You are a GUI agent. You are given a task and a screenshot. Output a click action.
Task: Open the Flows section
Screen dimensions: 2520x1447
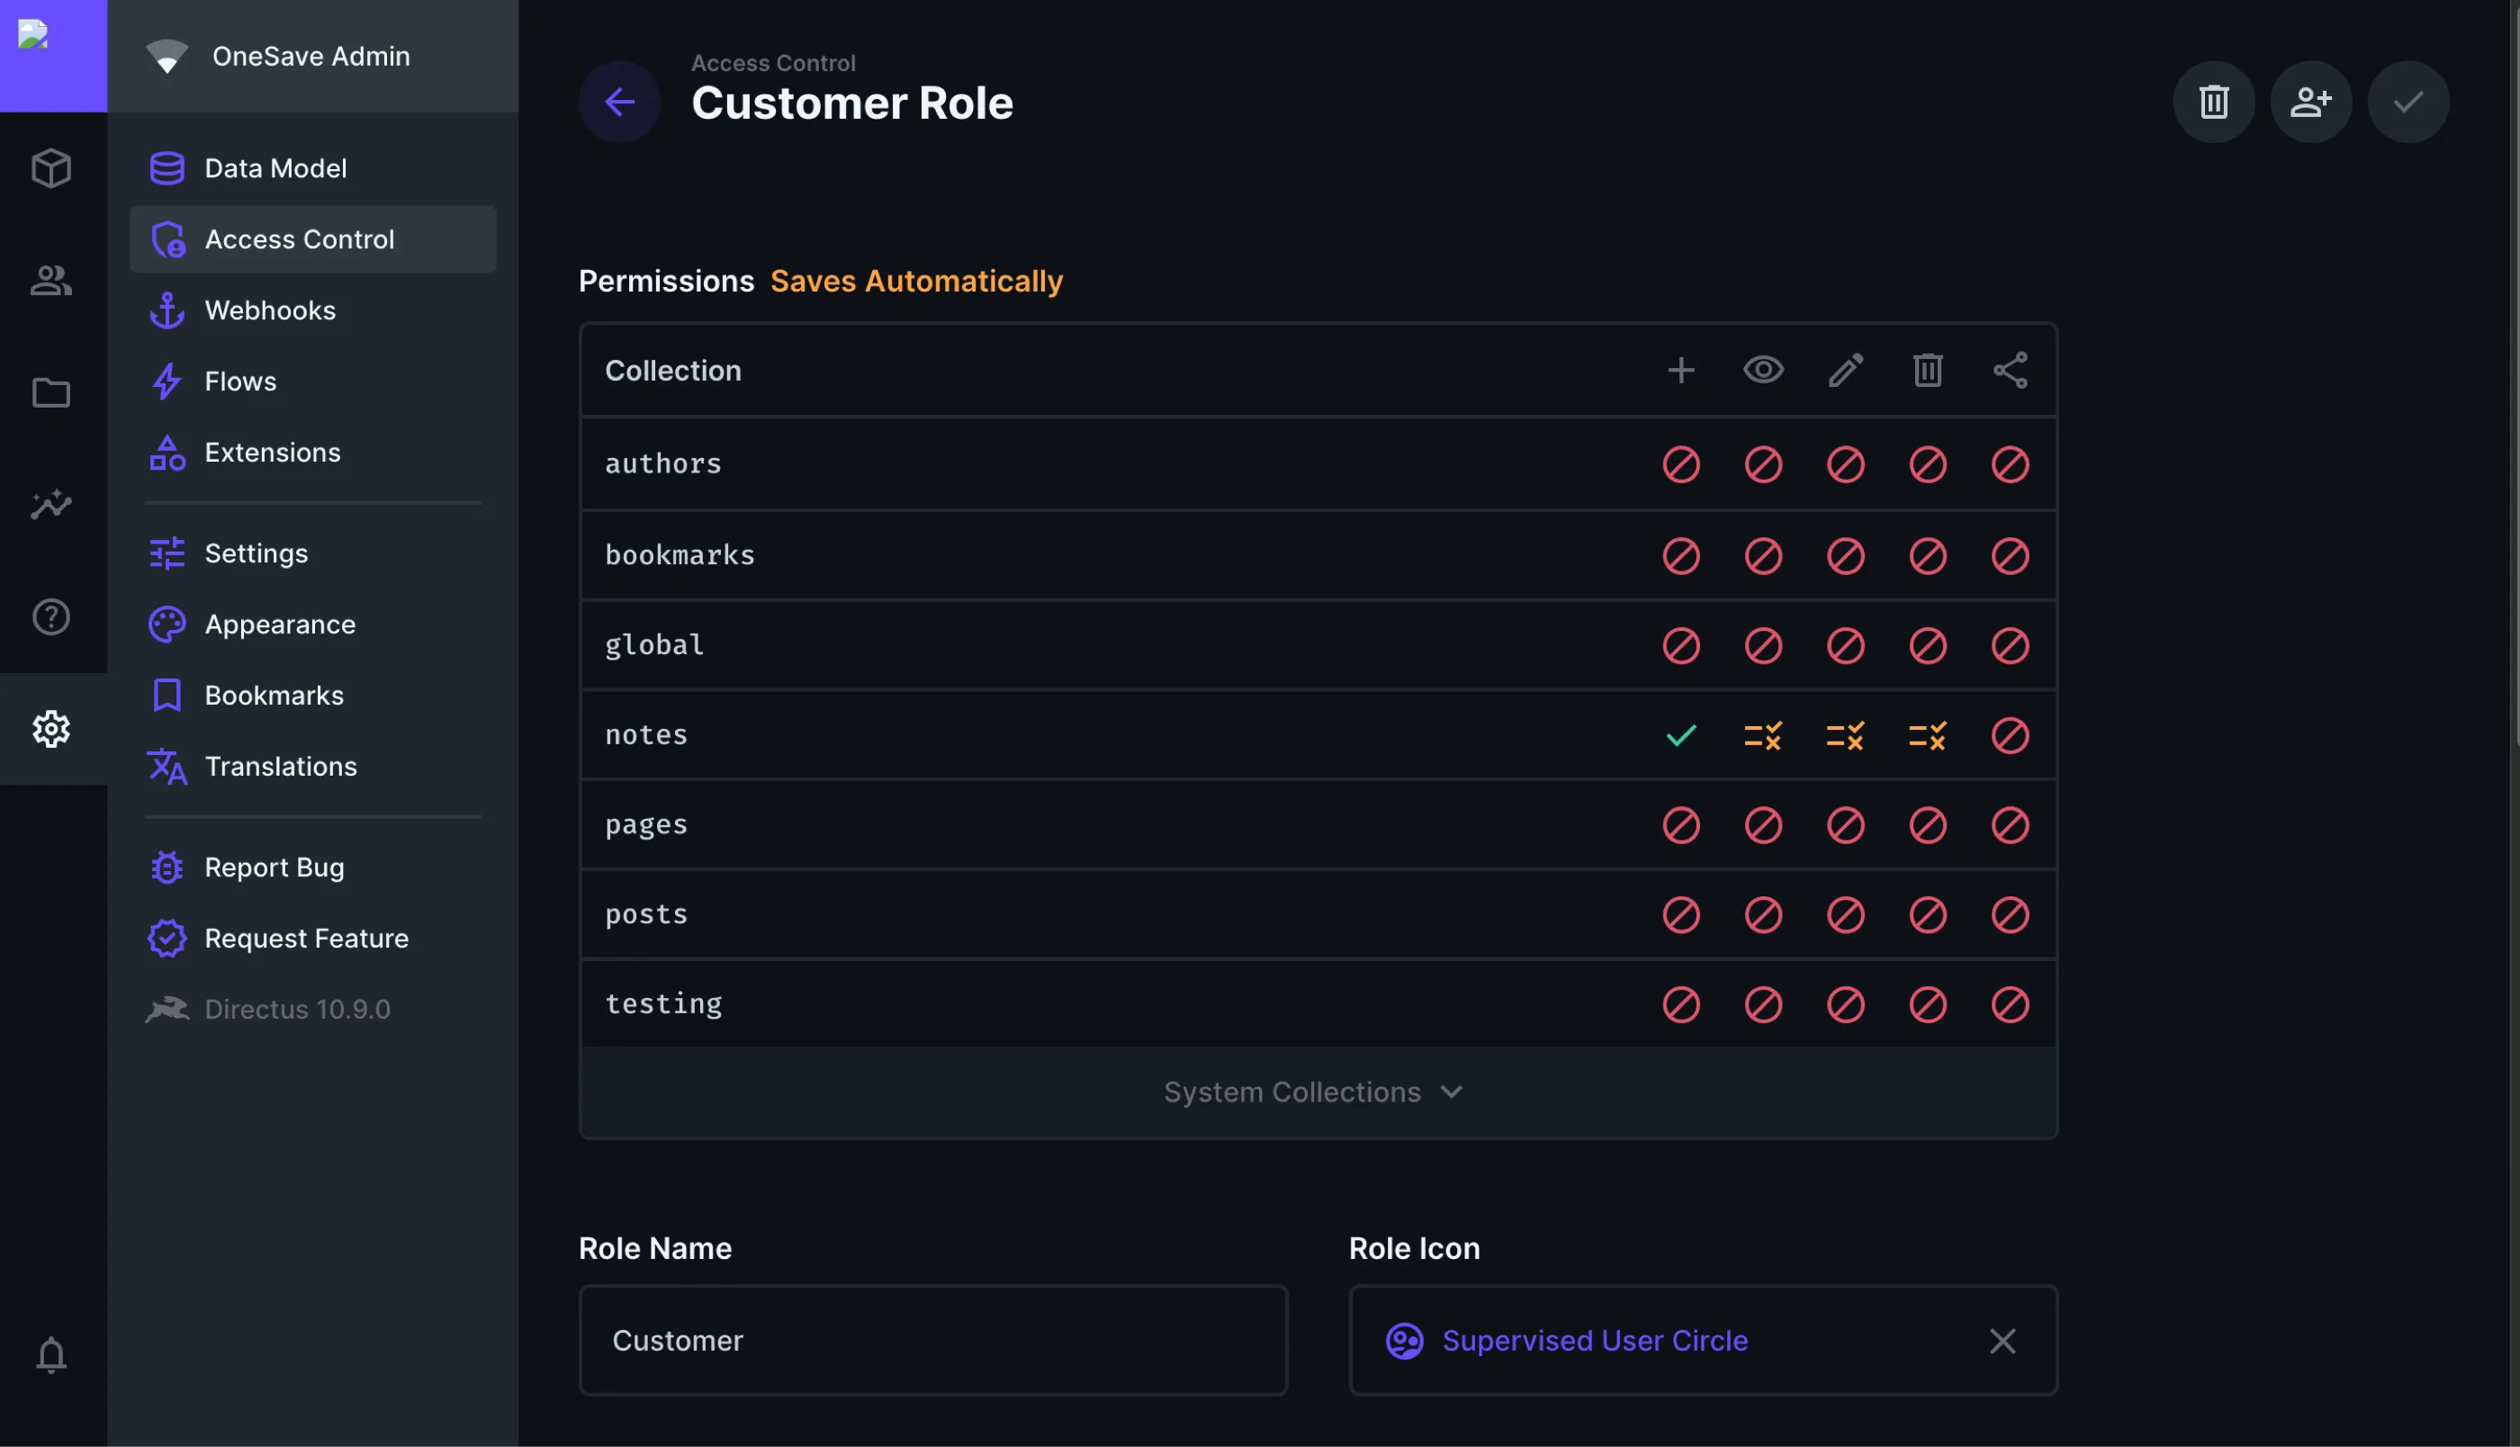pyautogui.click(x=240, y=381)
